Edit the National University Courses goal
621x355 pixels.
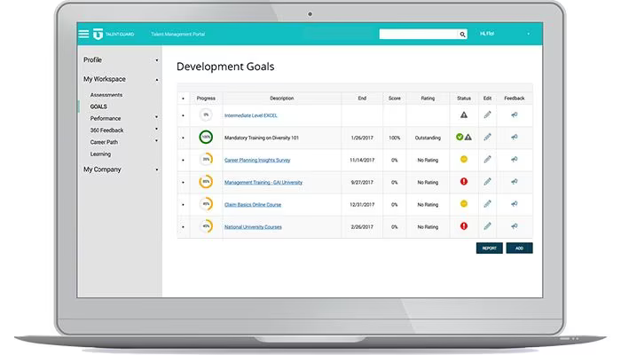(487, 226)
